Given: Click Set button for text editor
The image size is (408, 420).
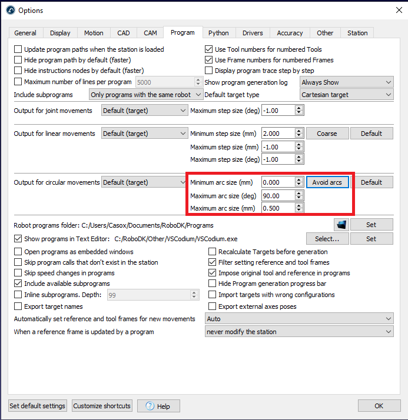Looking at the screenshot, I should pos(371,239).
